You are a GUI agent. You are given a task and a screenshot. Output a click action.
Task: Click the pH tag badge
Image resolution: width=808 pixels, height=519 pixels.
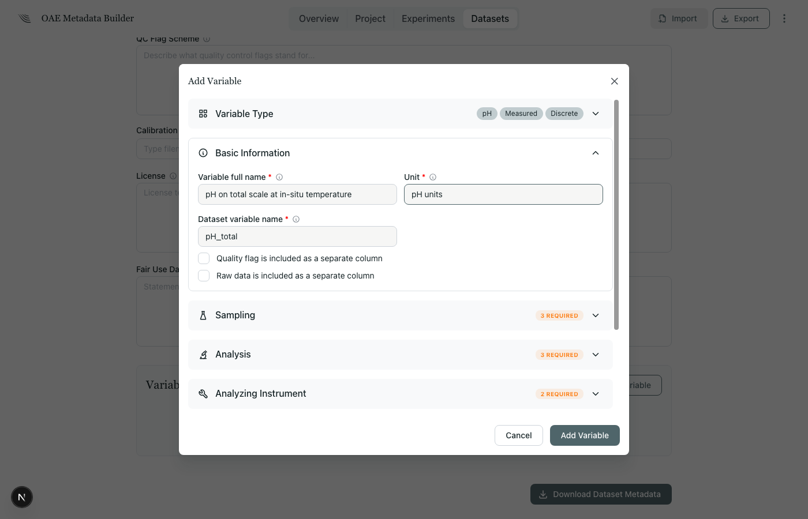(x=487, y=114)
